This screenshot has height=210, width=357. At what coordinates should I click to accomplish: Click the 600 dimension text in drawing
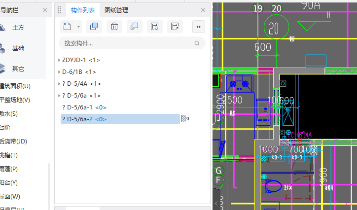pyautogui.click(x=263, y=47)
